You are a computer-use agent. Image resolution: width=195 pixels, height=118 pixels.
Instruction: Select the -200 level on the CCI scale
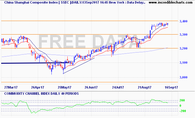[183, 111]
